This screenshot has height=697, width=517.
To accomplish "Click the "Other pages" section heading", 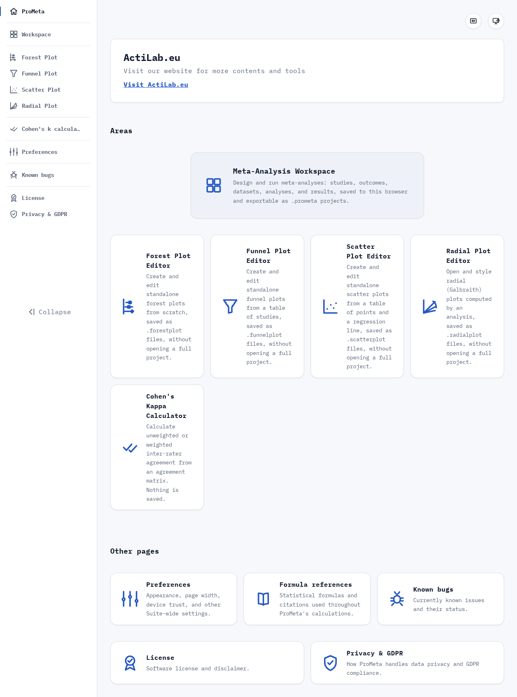I will [x=135, y=551].
